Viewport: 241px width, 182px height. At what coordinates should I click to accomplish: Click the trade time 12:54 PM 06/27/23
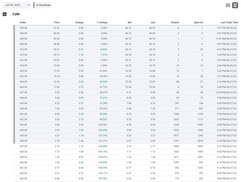coord(226,93)
